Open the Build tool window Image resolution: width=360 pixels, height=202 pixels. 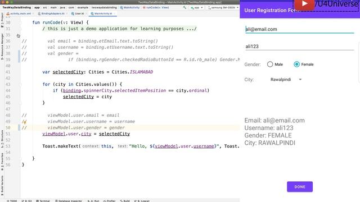[x=125, y=201]
